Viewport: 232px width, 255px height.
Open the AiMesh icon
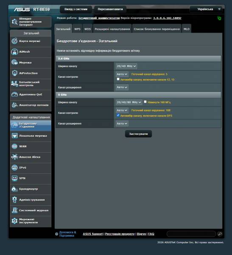(14, 52)
